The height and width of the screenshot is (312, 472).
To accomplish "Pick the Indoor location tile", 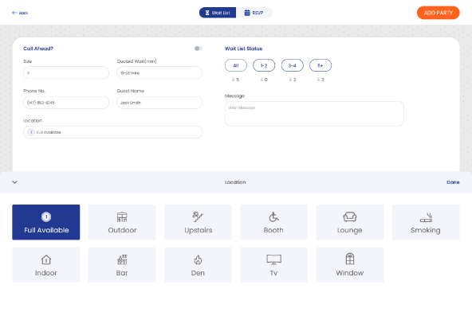I will coord(46,265).
